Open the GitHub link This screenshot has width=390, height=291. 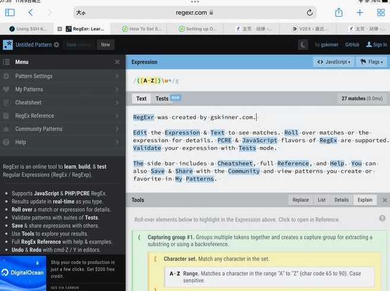352,45
